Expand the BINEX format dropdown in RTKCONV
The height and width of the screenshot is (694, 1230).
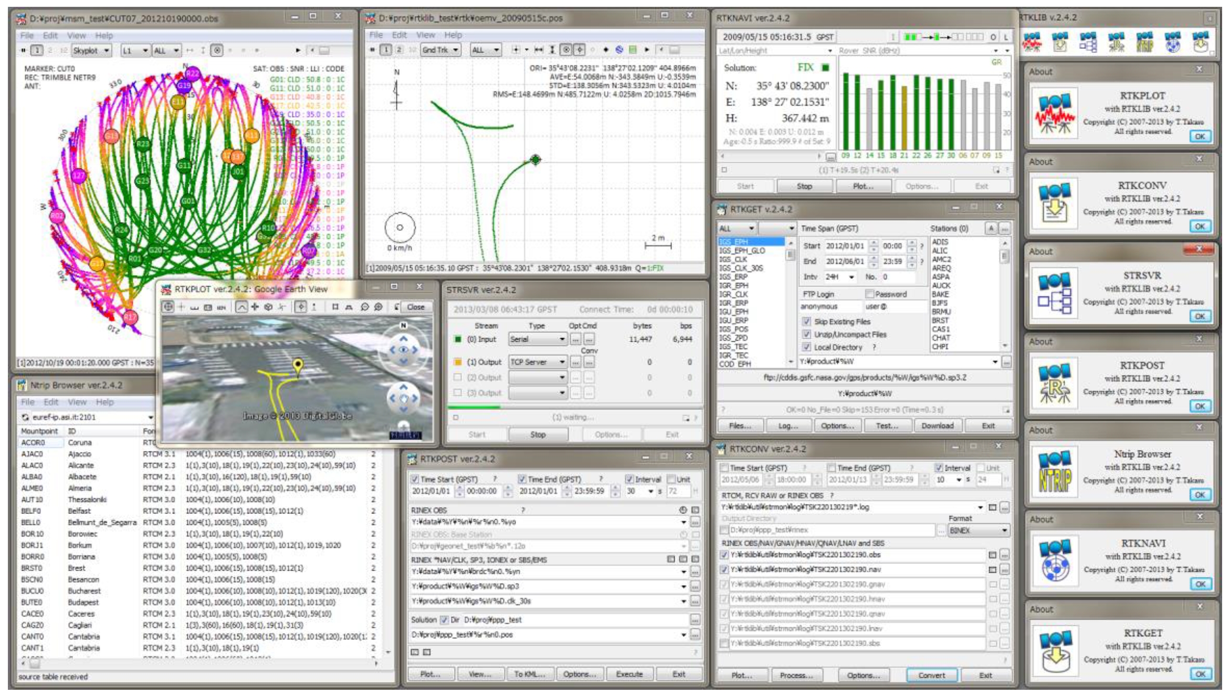[1004, 531]
